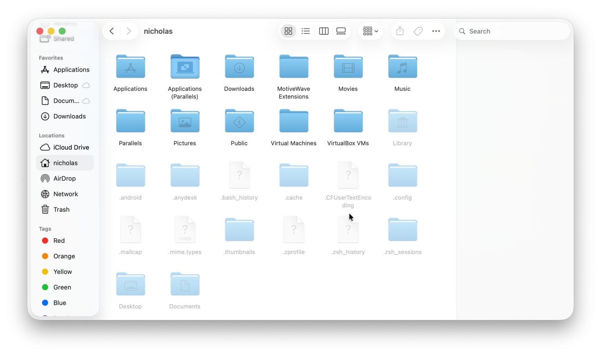Screen dimensions: 601x356
Task: Open the Group By dropdown
Action: click(370, 31)
